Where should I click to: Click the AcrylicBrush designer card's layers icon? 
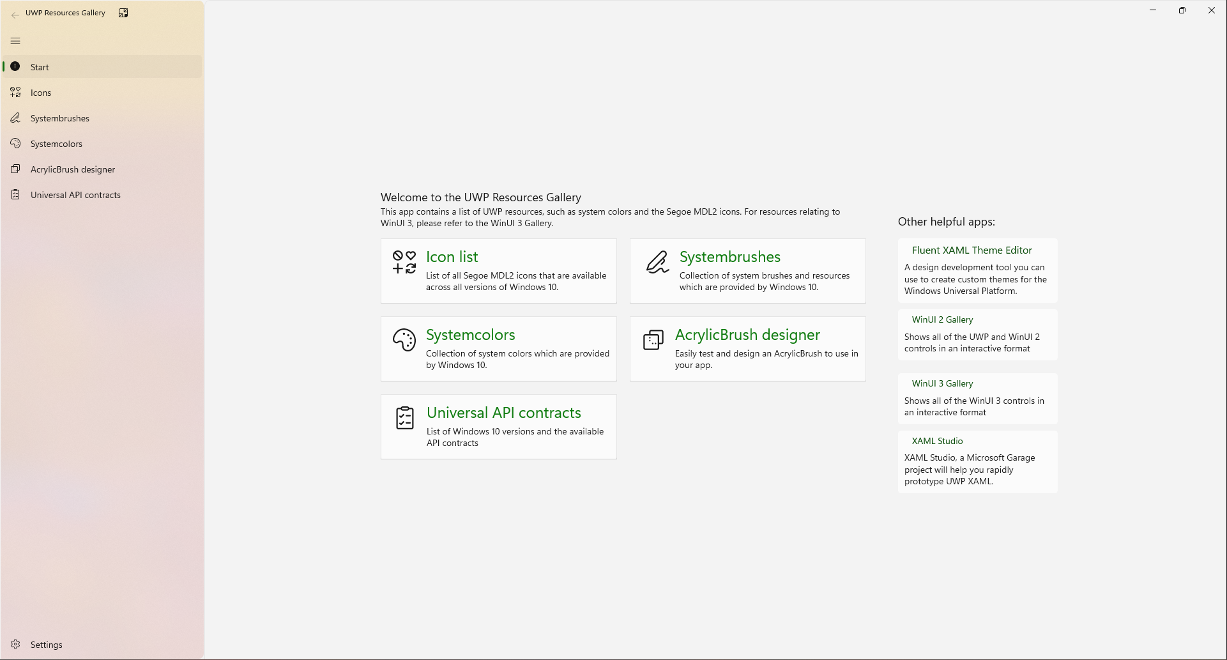pyautogui.click(x=653, y=341)
